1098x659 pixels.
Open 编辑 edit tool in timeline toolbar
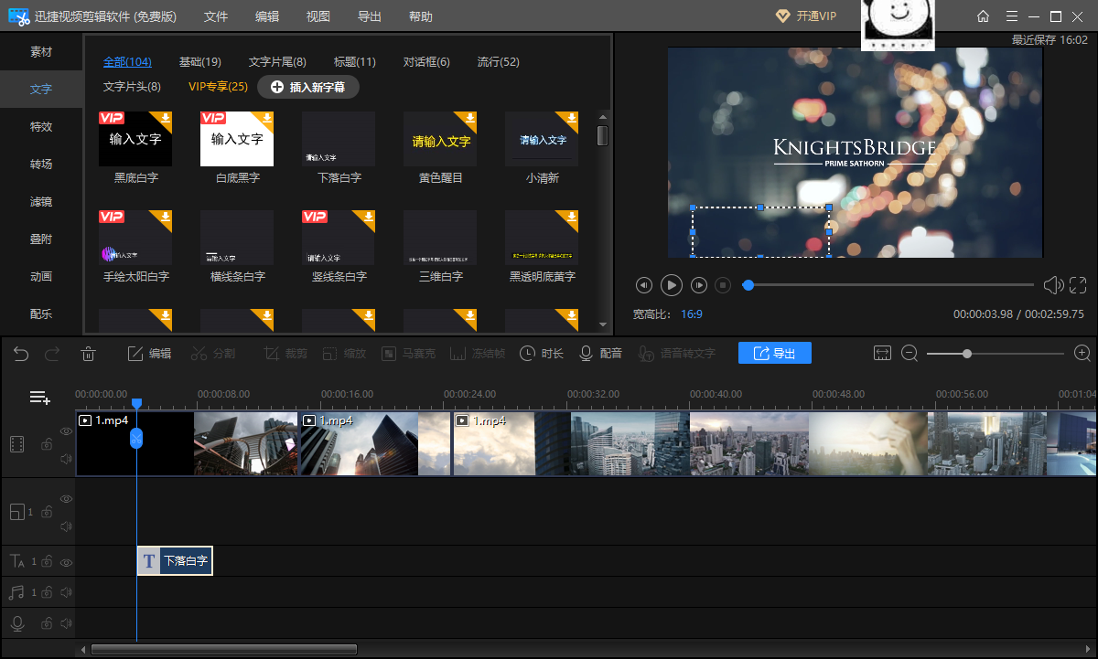coord(149,354)
